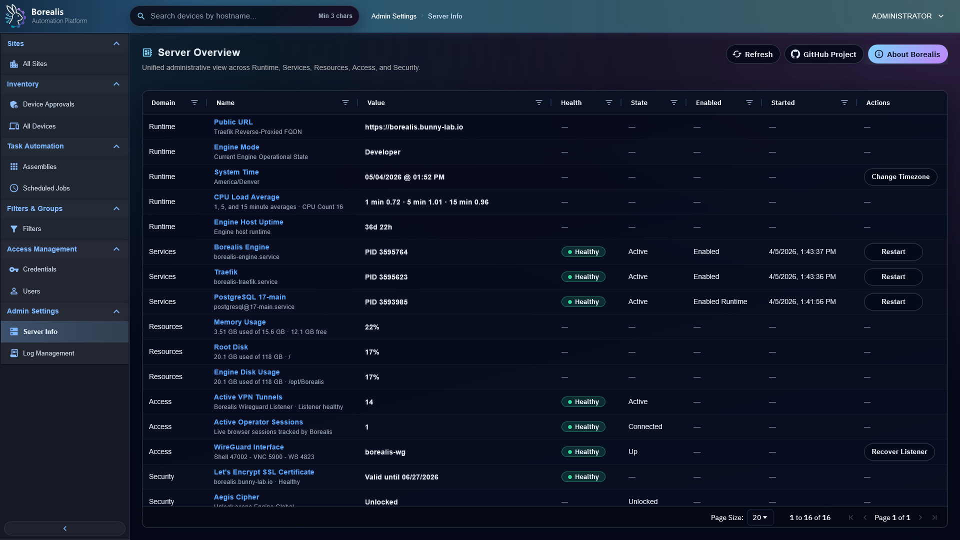Click the Refresh button

752,54
